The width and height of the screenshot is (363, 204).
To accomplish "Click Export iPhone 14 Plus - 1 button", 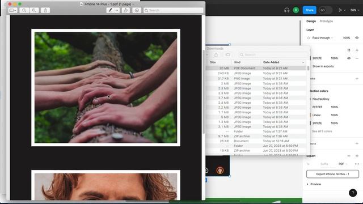I will (x=332, y=174).
